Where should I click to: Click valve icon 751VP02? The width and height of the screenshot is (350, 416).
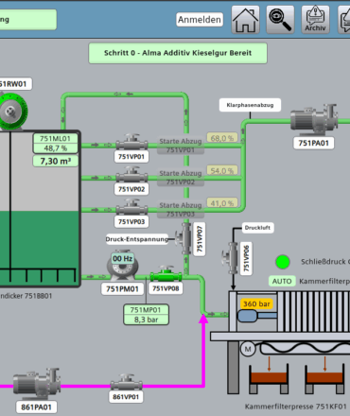pos(131,175)
